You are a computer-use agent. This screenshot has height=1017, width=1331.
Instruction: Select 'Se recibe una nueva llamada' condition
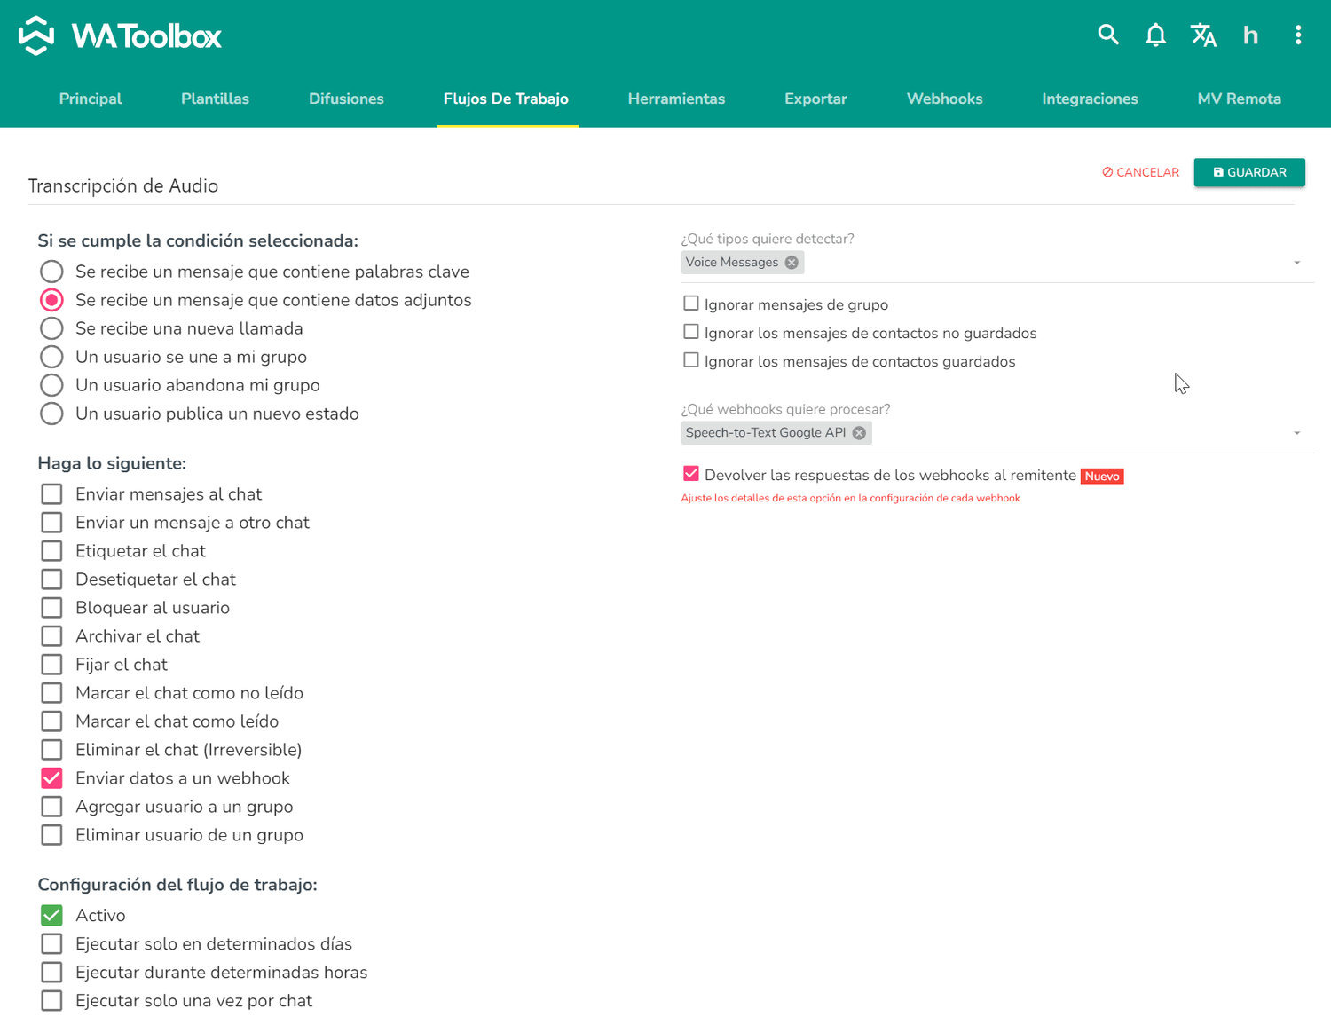point(51,328)
